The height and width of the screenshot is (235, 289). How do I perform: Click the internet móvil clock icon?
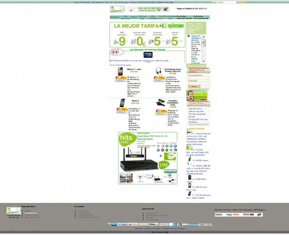click(x=168, y=42)
